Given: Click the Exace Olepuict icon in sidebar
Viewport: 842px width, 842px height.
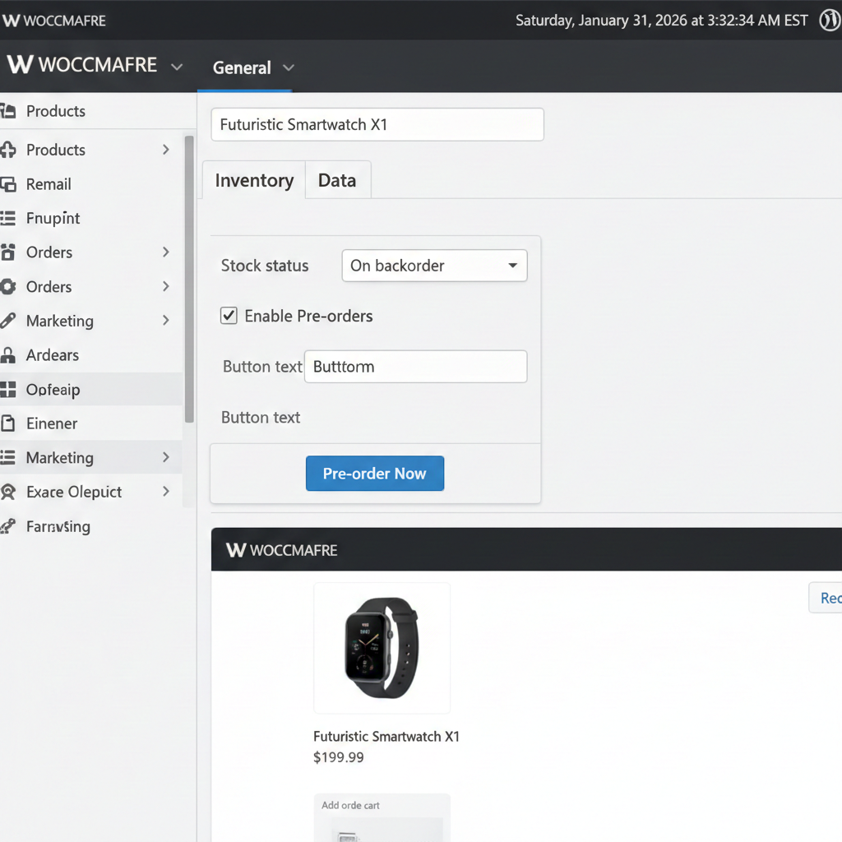Looking at the screenshot, I should (x=8, y=492).
